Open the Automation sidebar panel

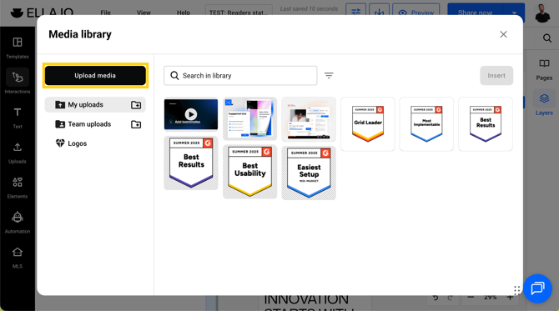[x=18, y=223]
